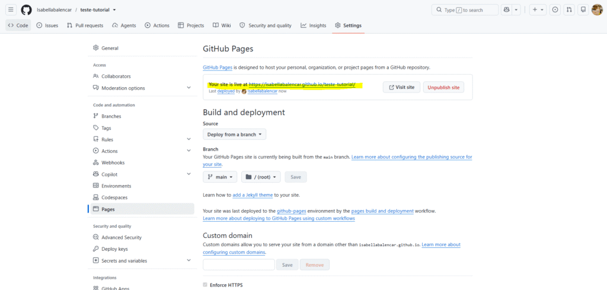Open the hamburger navigation menu

[11, 9]
